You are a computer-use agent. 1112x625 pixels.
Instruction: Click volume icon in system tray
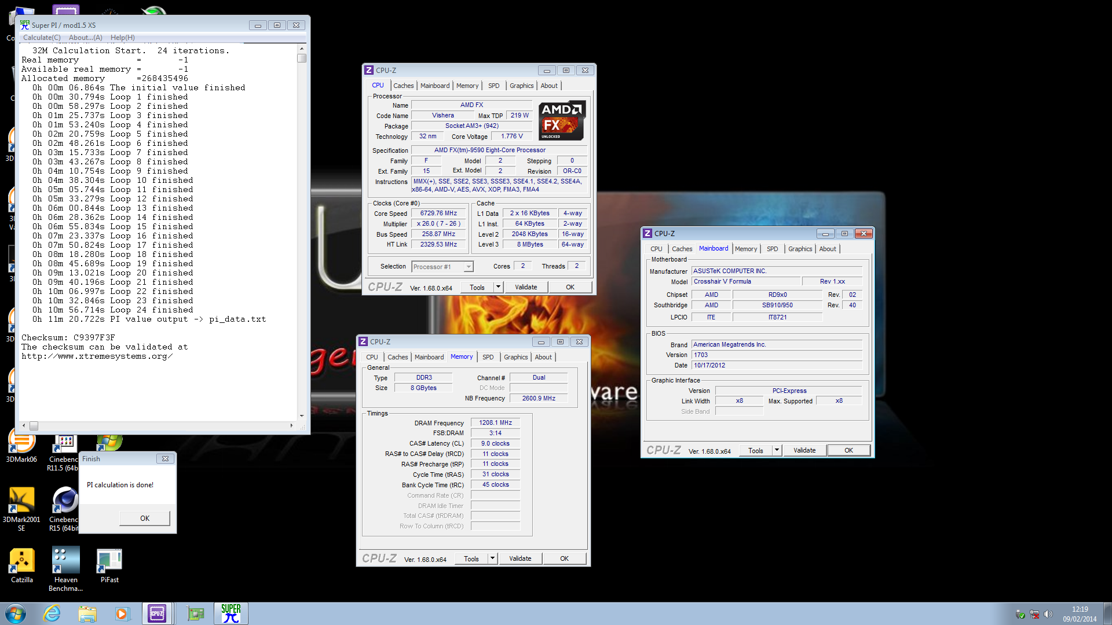point(1048,614)
